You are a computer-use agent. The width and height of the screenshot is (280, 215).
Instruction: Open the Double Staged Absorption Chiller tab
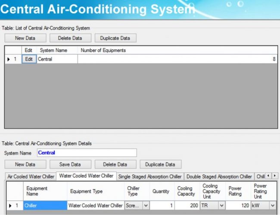(x=219, y=176)
